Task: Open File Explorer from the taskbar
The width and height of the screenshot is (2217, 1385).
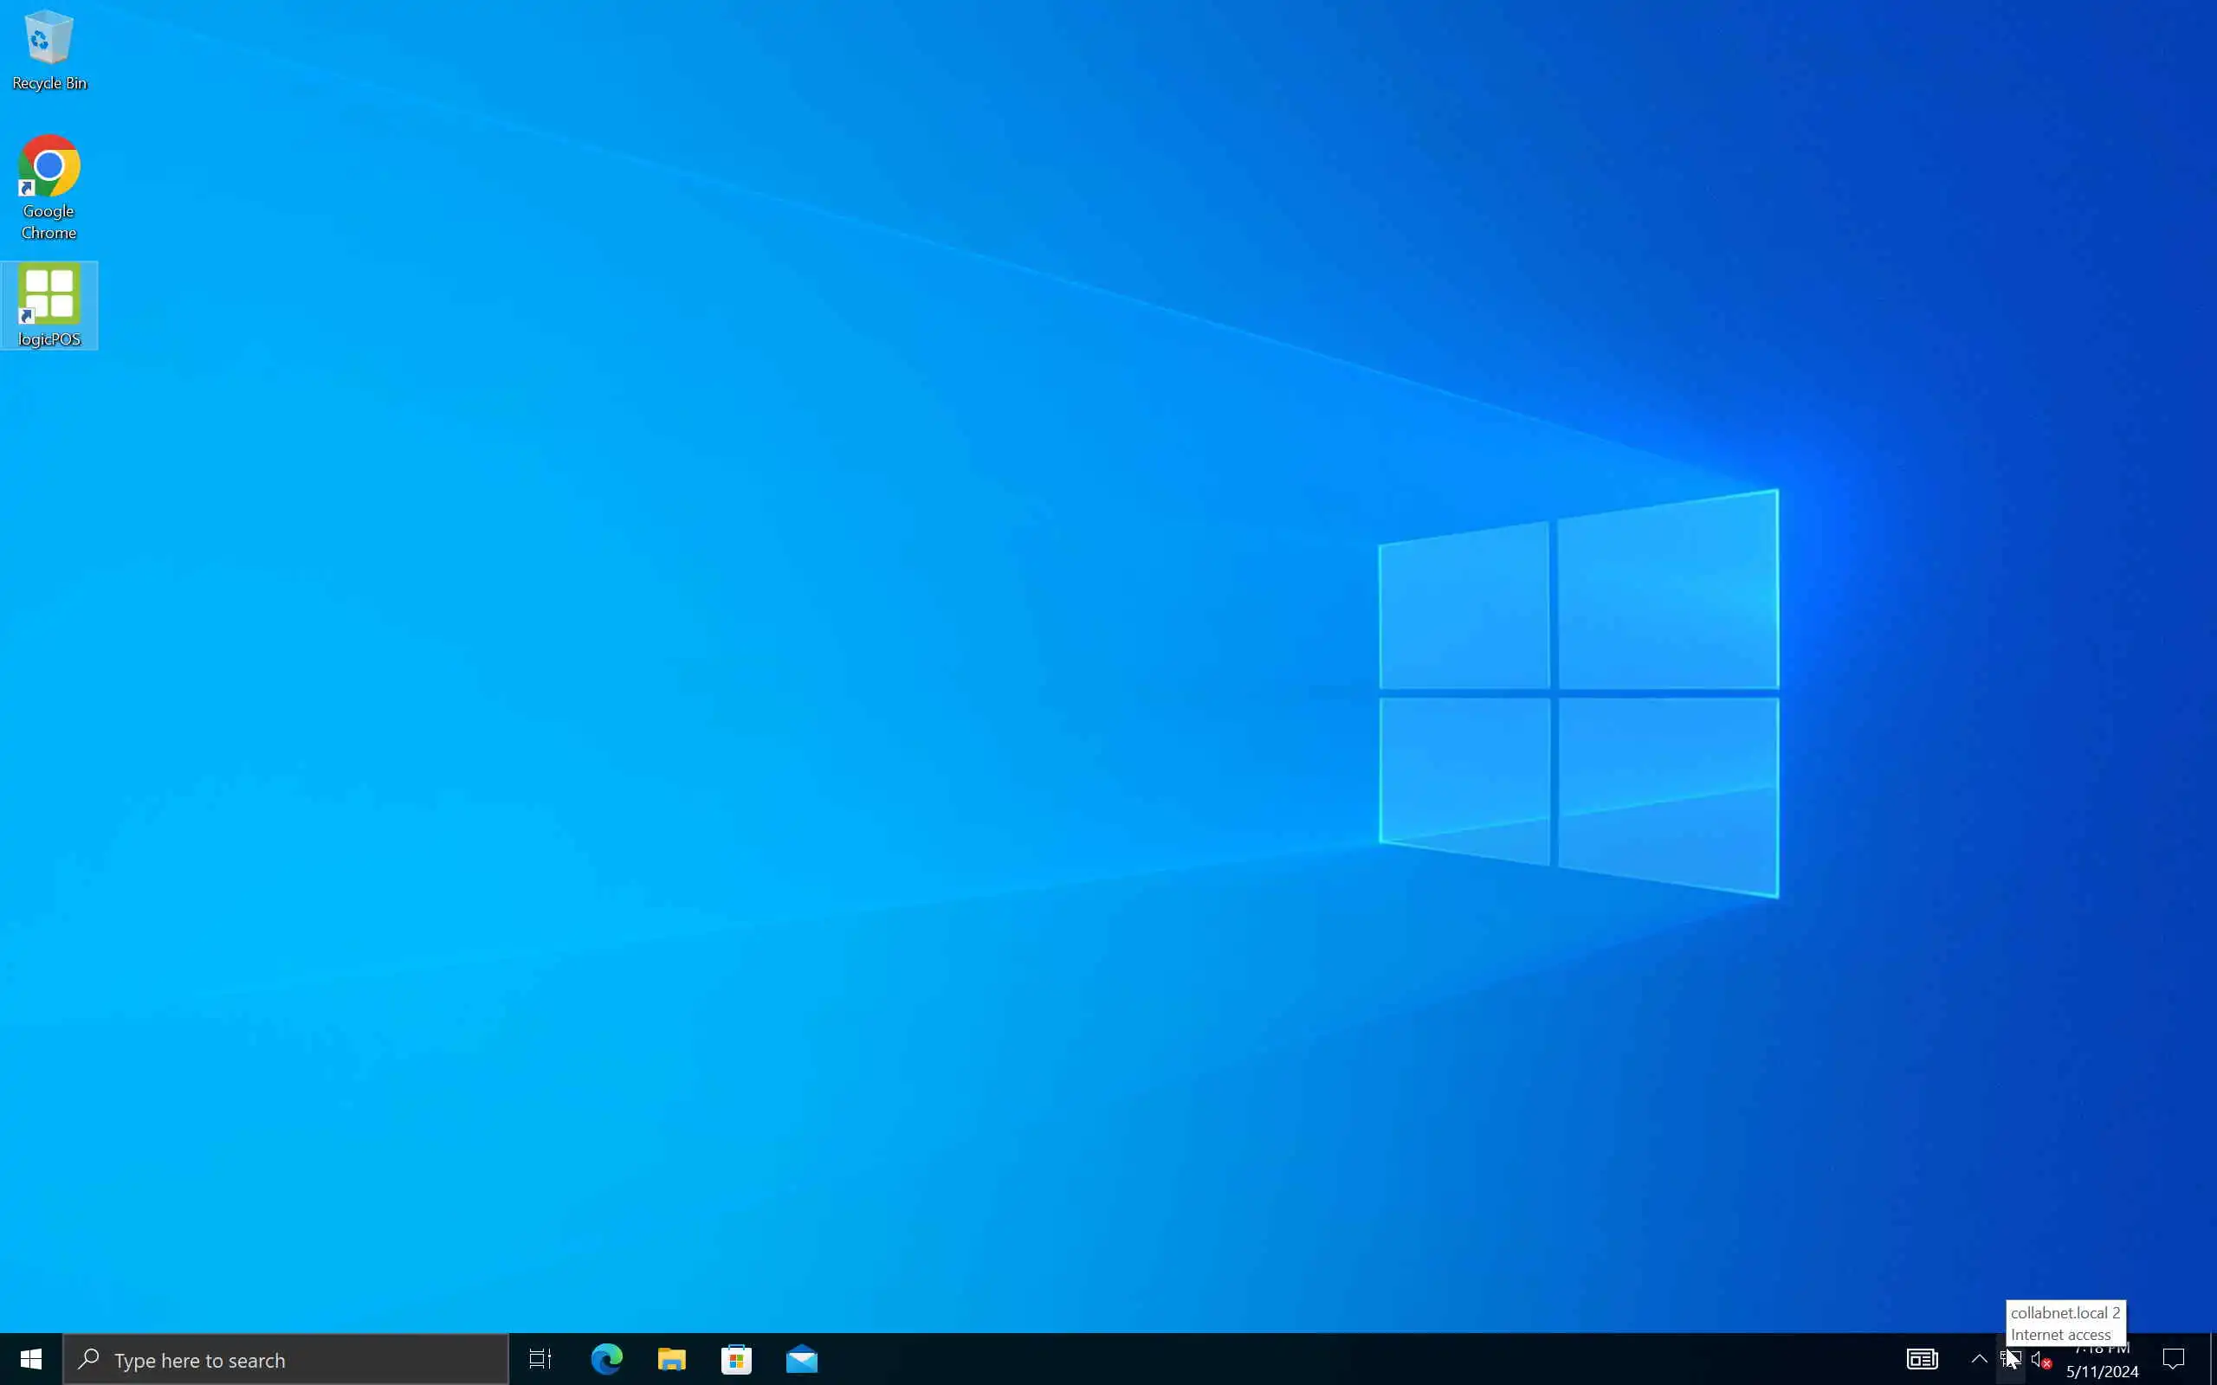Action: 671,1359
